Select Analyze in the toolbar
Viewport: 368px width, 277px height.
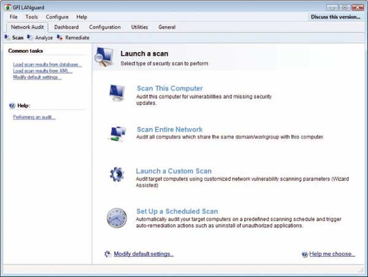40,37
